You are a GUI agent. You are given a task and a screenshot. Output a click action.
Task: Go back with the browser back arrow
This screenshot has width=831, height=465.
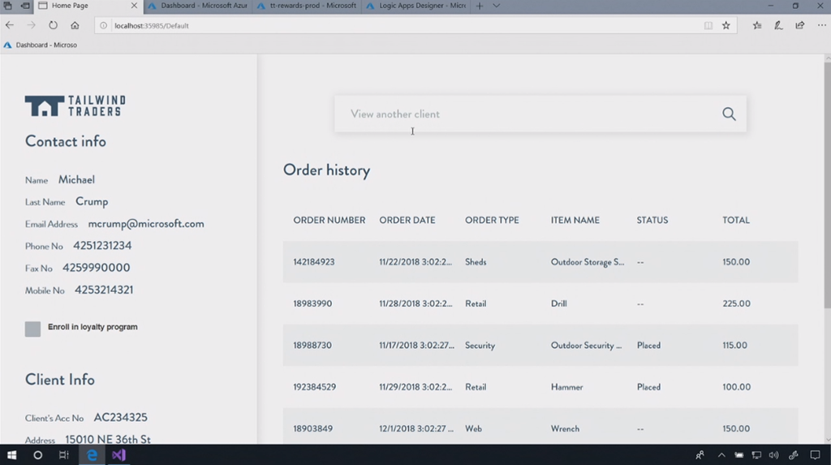pyautogui.click(x=10, y=25)
